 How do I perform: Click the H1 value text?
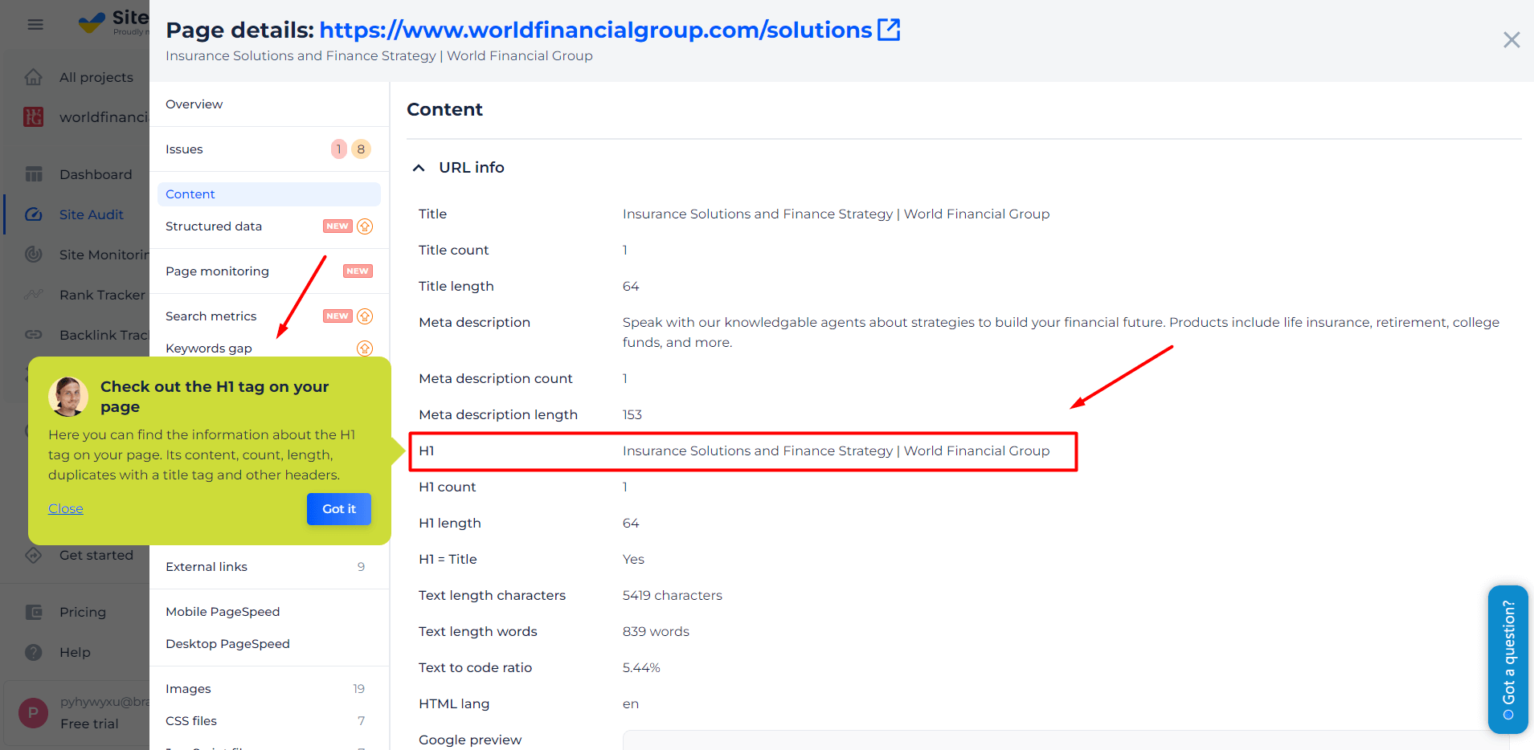(836, 451)
